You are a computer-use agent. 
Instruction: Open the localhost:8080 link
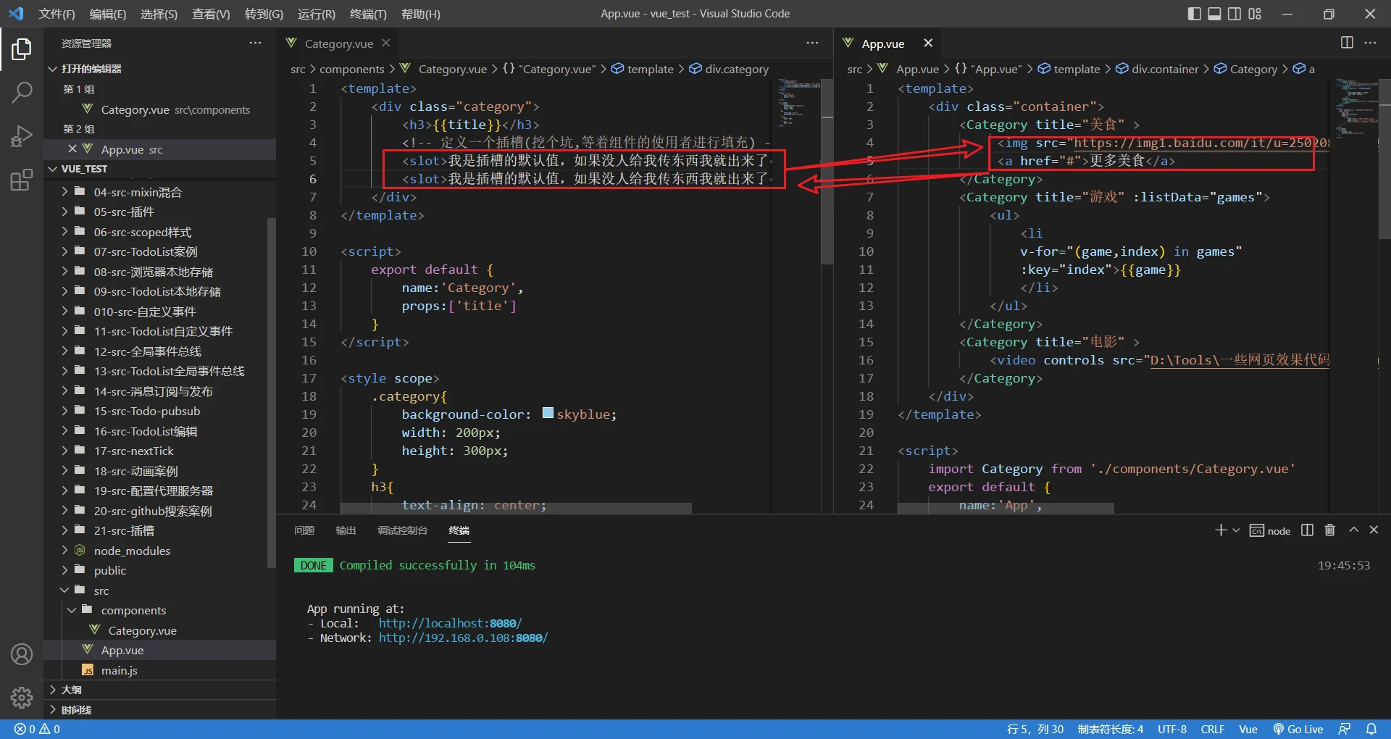pyautogui.click(x=450, y=623)
